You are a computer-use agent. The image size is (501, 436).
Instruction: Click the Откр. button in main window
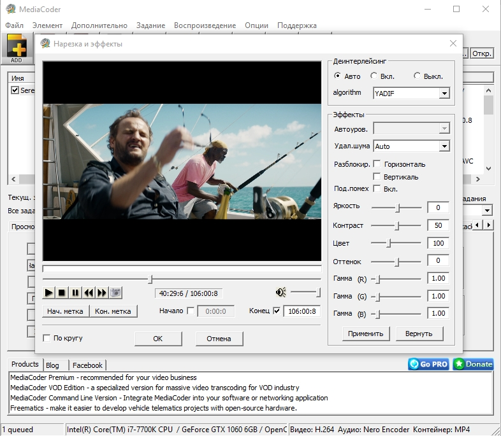482,53
